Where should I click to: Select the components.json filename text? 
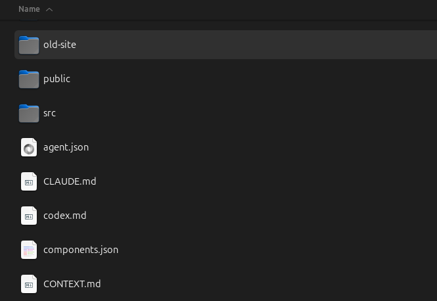tap(81, 250)
